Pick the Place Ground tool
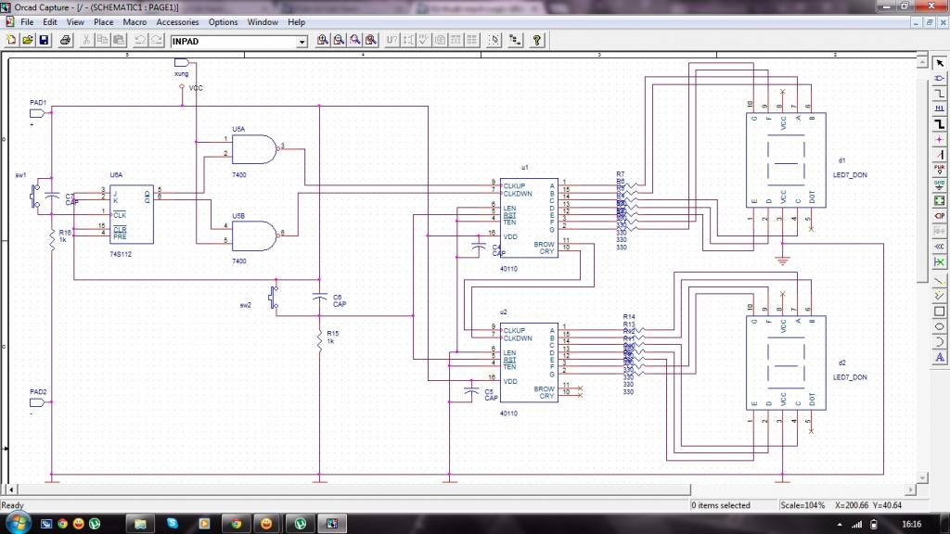 coord(940,184)
